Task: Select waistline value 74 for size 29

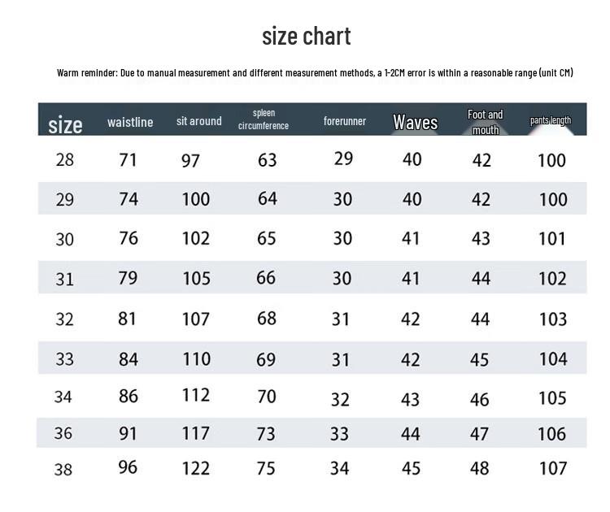Action: (129, 199)
